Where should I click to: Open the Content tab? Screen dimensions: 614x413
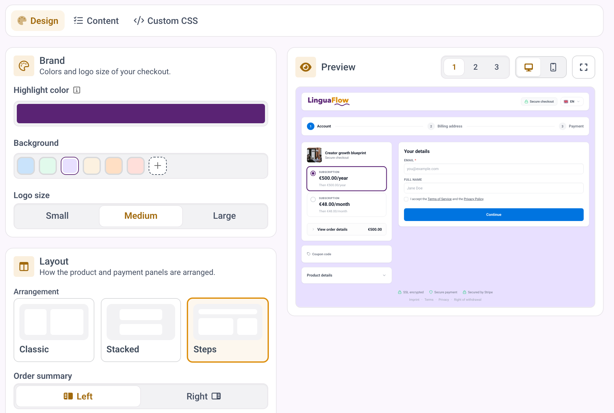click(96, 21)
